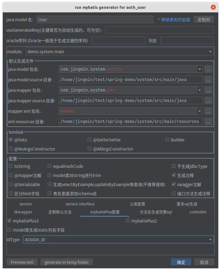The height and width of the screenshot is (271, 221).
Task: Open the idType ASSIGN_ID dropdown
Action: coord(118,240)
